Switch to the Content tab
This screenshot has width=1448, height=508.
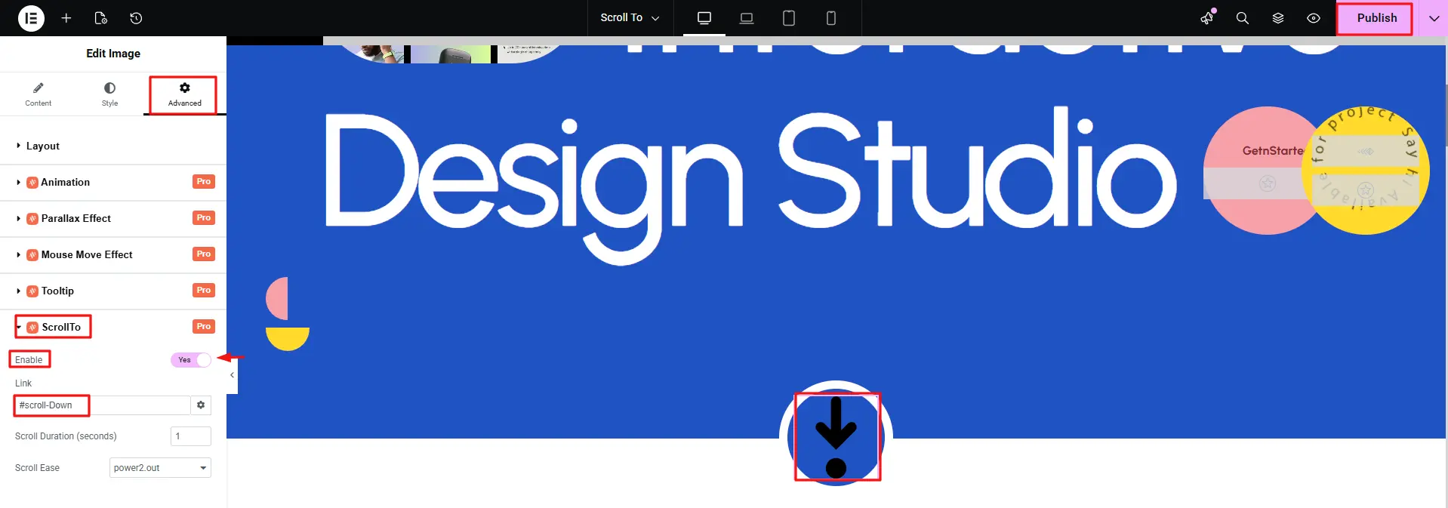(x=38, y=94)
